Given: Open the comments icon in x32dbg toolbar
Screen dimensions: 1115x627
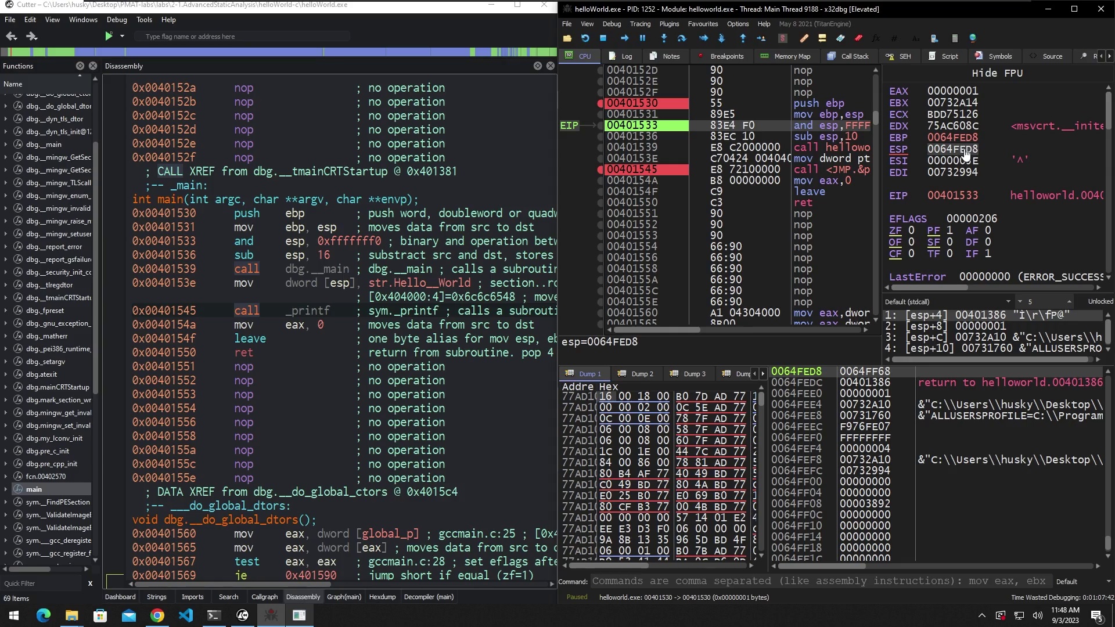Looking at the screenshot, I should point(822,38).
